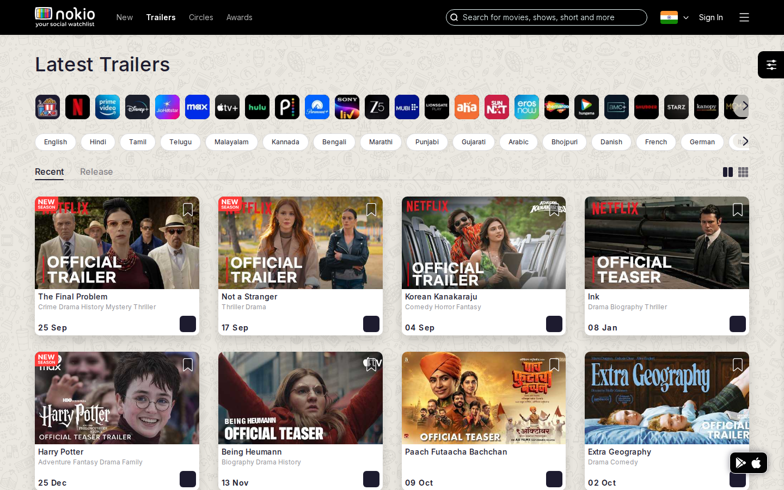Filter by the aha provider icon

point(467,107)
